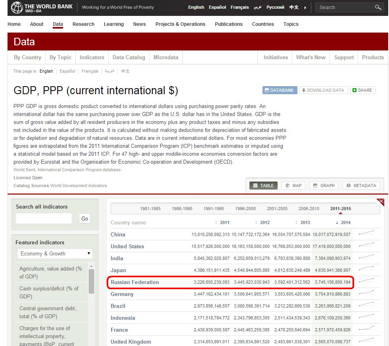Open Russian Federation country link
Screen dimensions: 389x346
[135, 282]
